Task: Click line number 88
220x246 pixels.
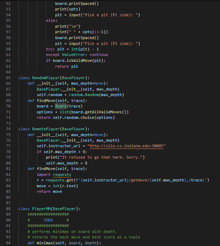Action: (8, 209)
